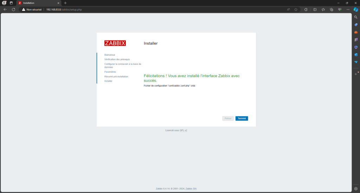Open the browser Extensions puzzle icon
Screen dimensions: 360x193
pos(306,9)
